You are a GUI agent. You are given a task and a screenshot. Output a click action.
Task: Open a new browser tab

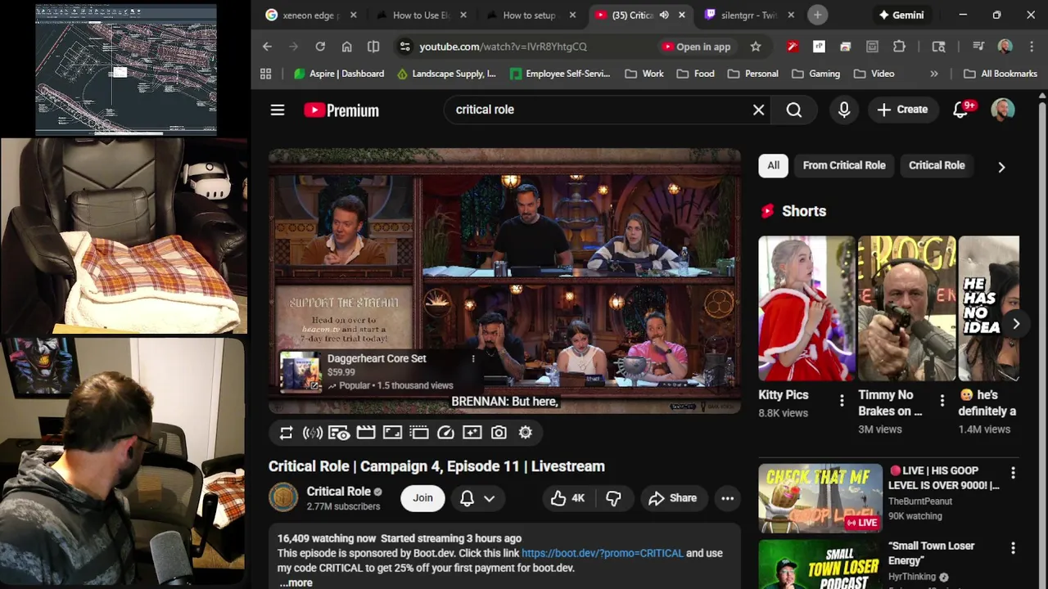click(x=817, y=15)
